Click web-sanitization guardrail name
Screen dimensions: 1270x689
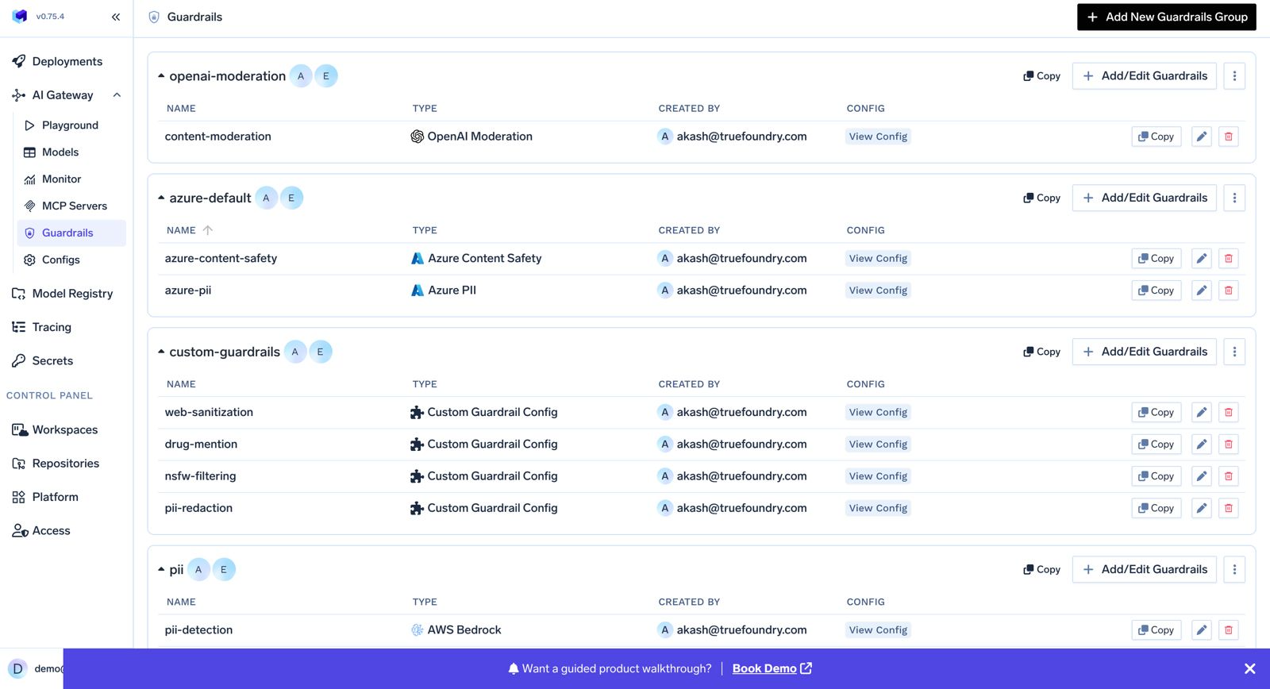click(209, 413)
